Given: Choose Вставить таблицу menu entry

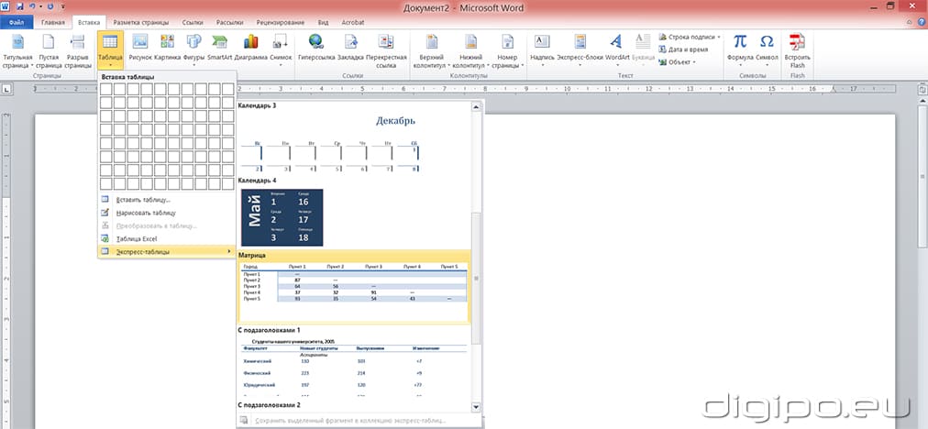Looking at the screenshot, I should pyautogui.click(x=144, y=199).
